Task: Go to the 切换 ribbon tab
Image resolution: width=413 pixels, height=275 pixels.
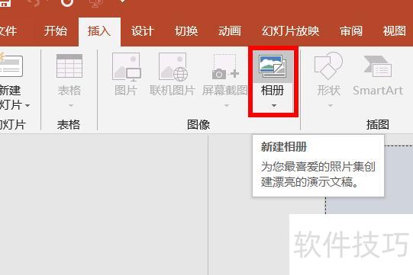Action: click(x=186, y=31)
